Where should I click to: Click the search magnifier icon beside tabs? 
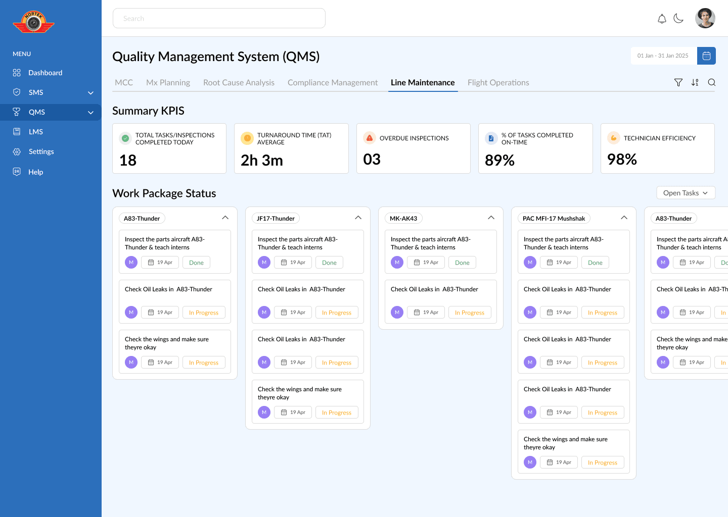pyautogui.click(x=712, y=82)
